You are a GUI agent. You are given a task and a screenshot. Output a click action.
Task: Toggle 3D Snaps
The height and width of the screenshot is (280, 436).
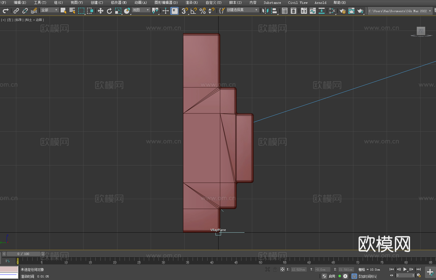185,11
